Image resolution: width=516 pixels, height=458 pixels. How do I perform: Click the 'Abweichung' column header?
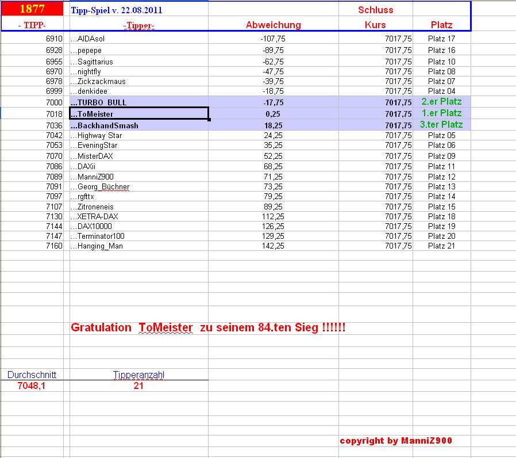(x=274, y=25)
